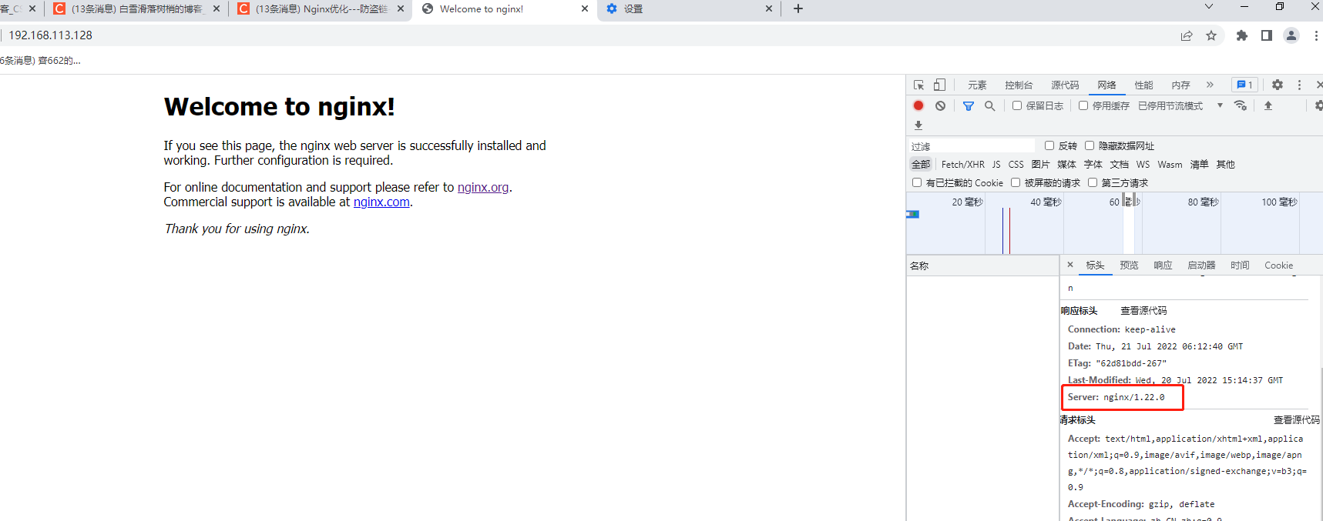
Task: Open the tab search chevron in title bar
Action: click(1209, 7)
